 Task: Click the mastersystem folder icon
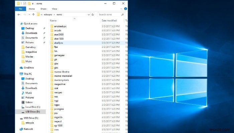coord(52,80)
